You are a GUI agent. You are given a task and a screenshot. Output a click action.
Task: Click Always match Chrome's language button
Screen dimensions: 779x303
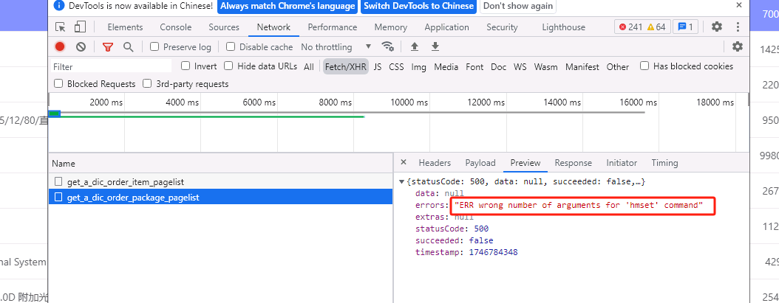[x=288, y=6]
